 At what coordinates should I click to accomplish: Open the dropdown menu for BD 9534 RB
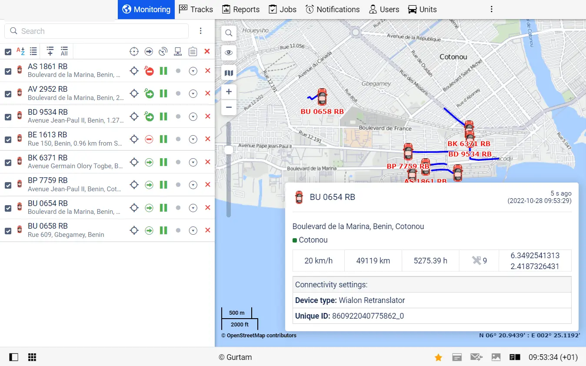(x=193, y=116)
